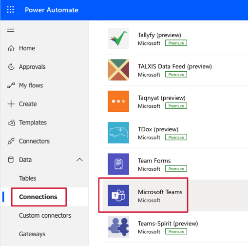This screenshot has height=246, width=248.
Task: Click the Home house icon
Action: coord(11,48)
